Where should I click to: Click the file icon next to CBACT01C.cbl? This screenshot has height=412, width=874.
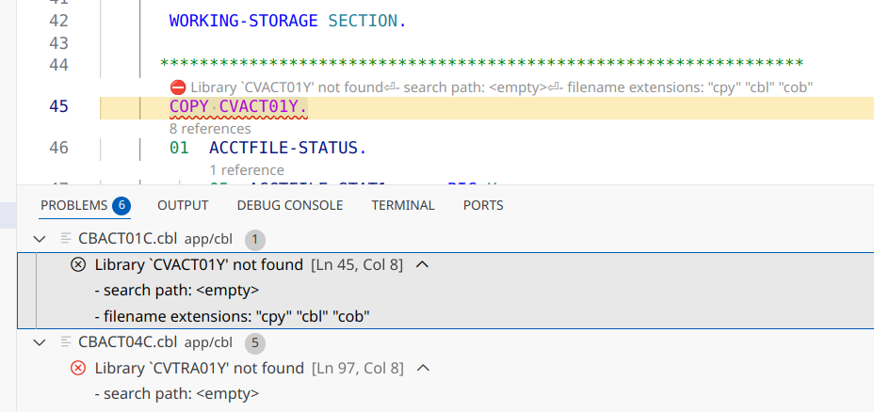coord(66,239)
